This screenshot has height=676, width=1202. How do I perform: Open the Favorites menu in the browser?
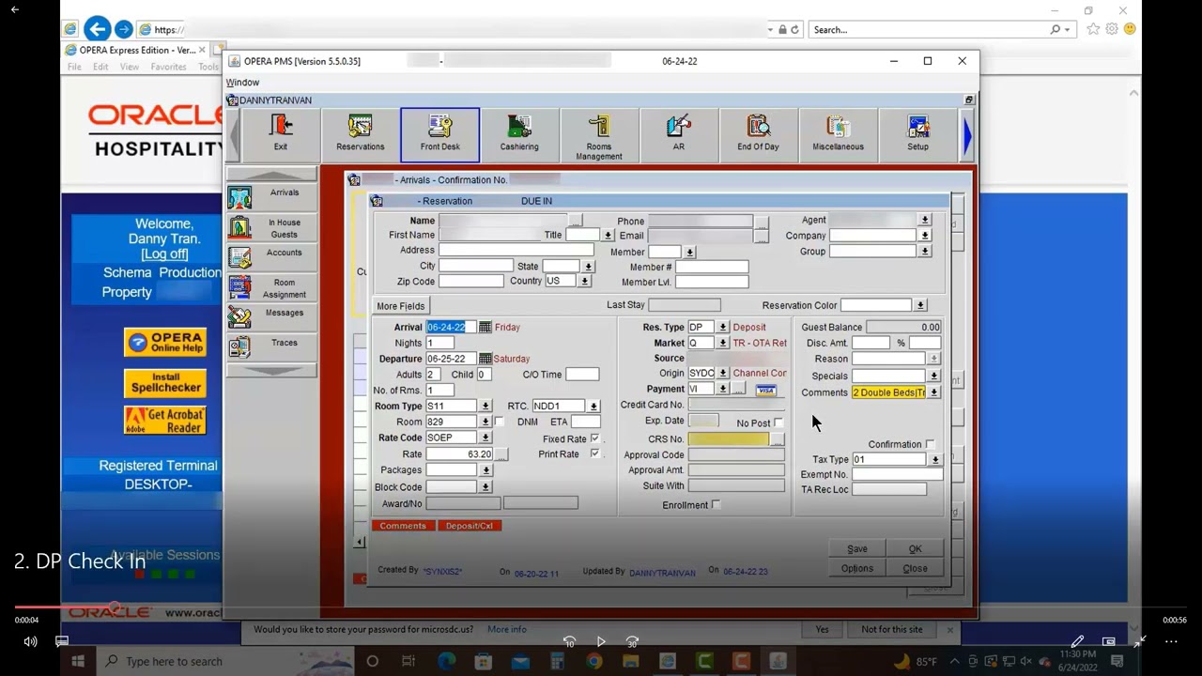point(169,67)
